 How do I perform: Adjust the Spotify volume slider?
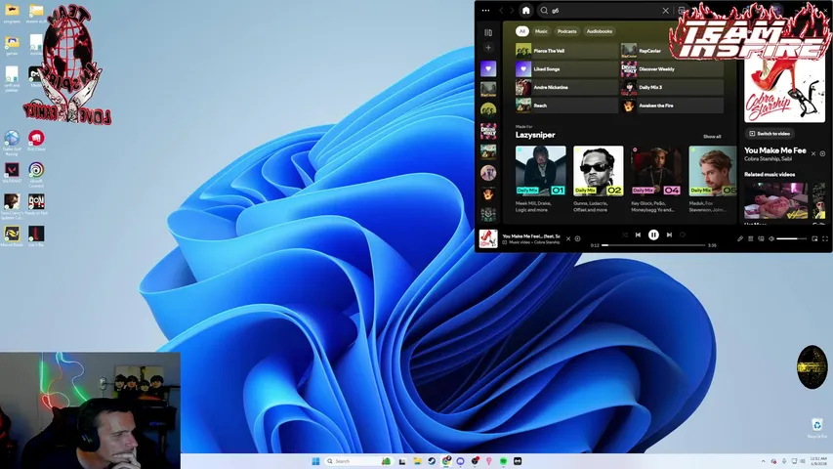pos(791,238)
